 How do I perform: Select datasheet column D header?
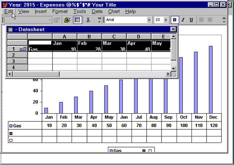[x=139, y=36]
